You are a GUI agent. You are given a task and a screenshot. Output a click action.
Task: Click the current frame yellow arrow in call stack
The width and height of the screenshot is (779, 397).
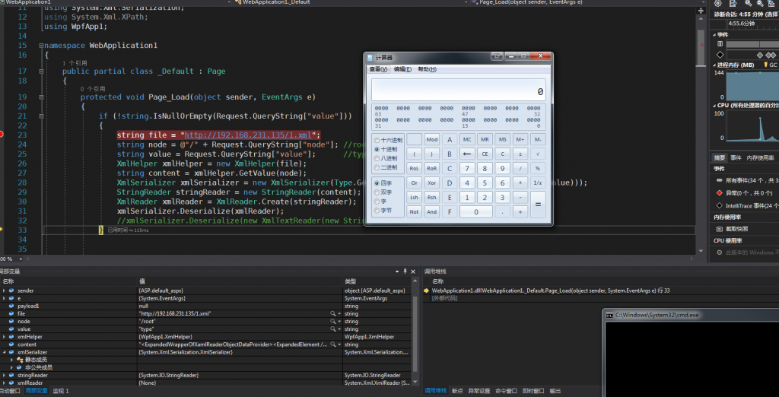[x=426, y=291]
